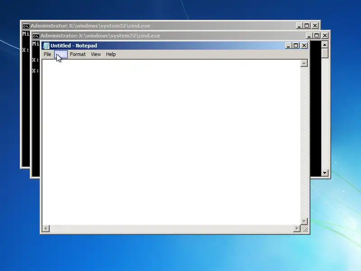The image size is (361, 271).
Task: Close the front cmd.exe window
Action: point(325,36)
